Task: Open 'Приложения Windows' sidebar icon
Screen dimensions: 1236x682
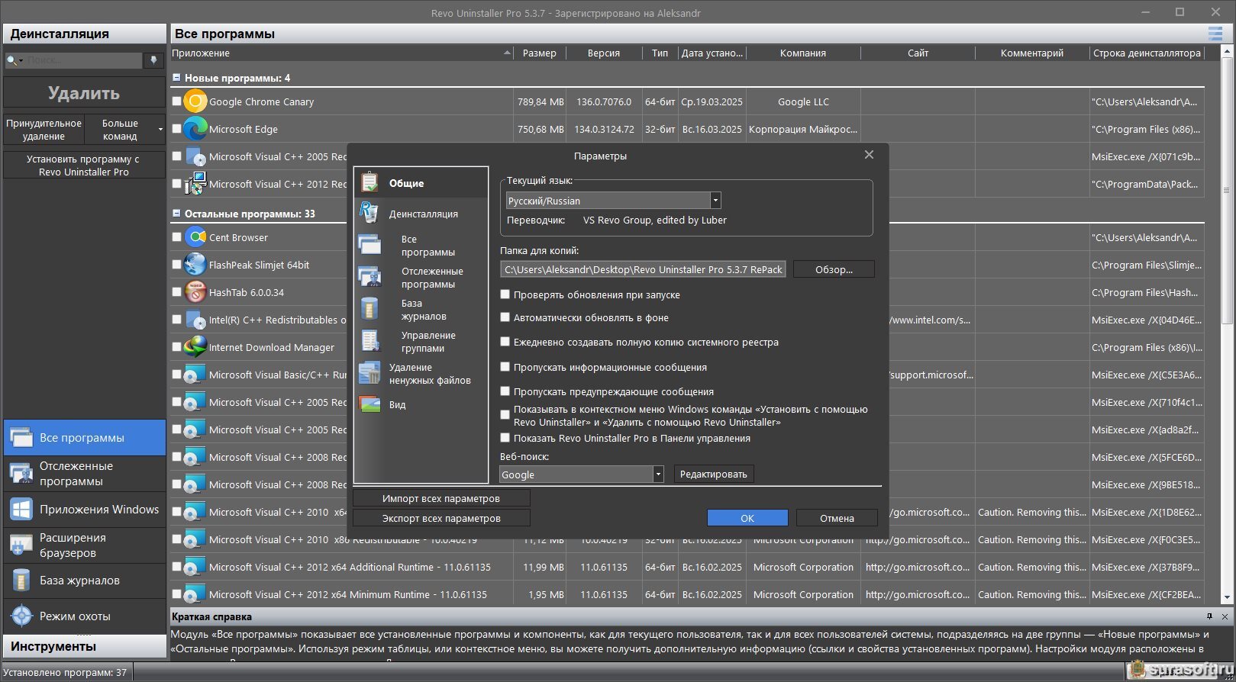Action: click(x=21, y=510)
